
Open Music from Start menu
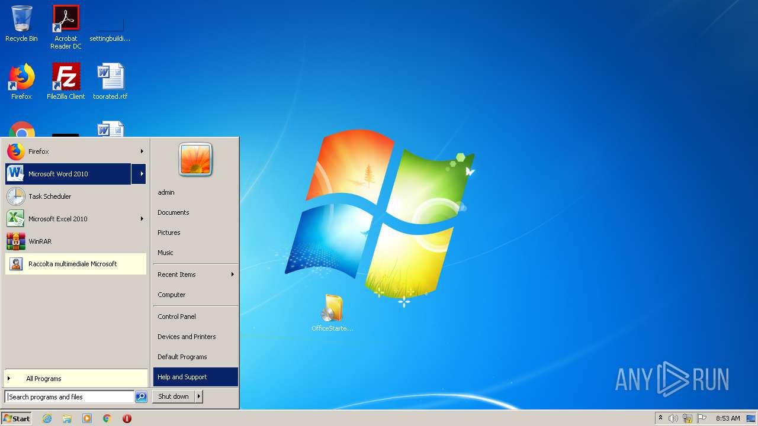(x=195, y=253)
